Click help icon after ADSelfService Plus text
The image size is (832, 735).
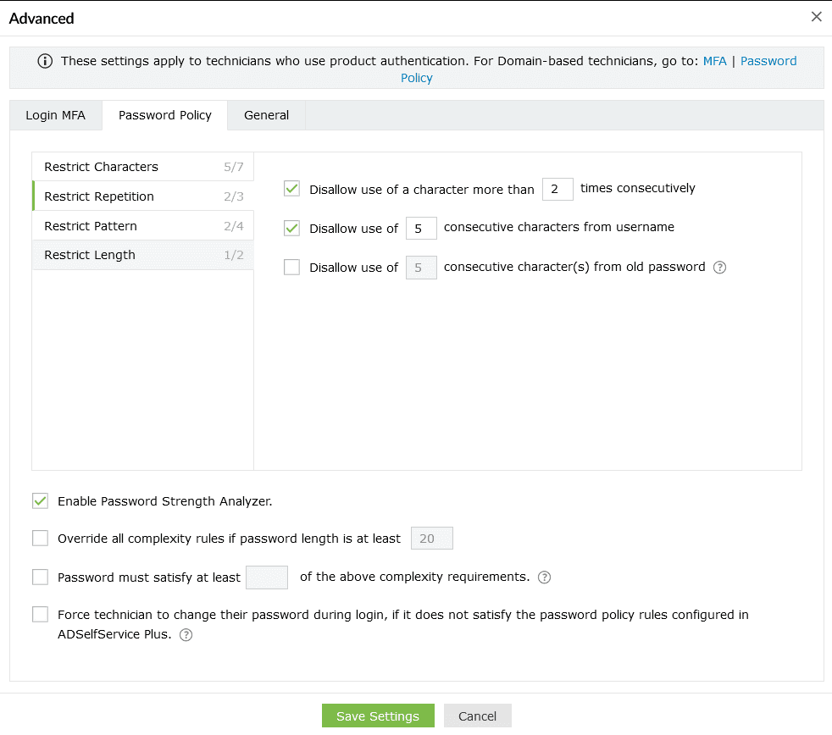(x=186, y=635)
